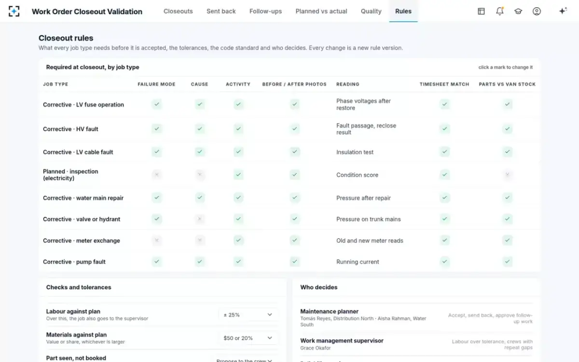This screenshot has height=362, width=579.
Task: Click 'Fault passage, reclose result' reading
Action: point(366,129)
